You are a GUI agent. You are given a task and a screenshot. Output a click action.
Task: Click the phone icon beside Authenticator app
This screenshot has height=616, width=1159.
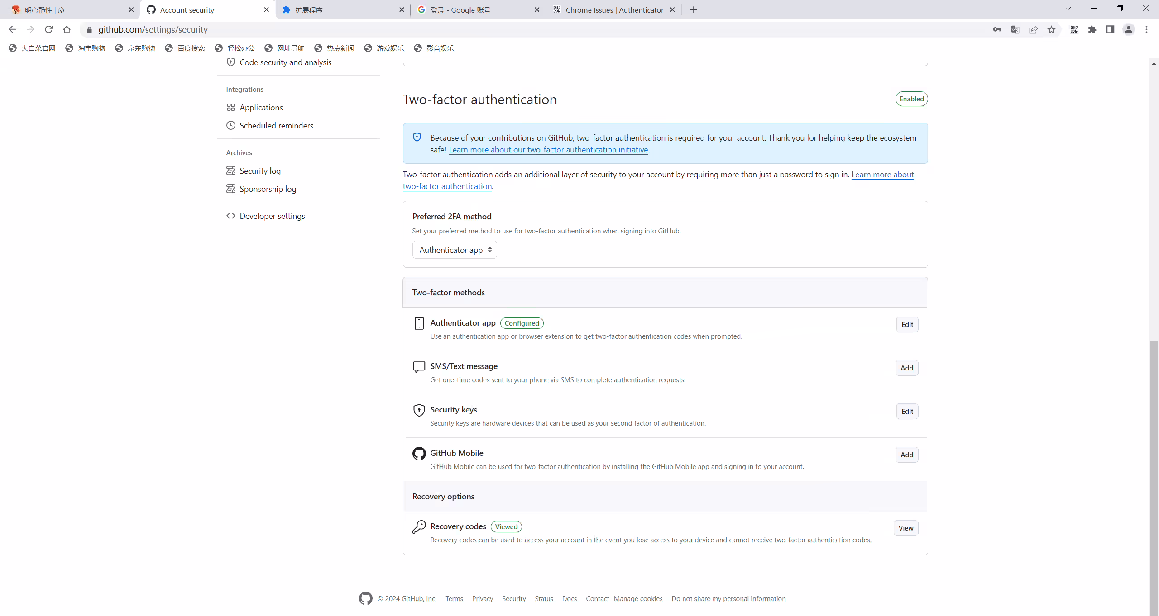(x=419, y=323)
